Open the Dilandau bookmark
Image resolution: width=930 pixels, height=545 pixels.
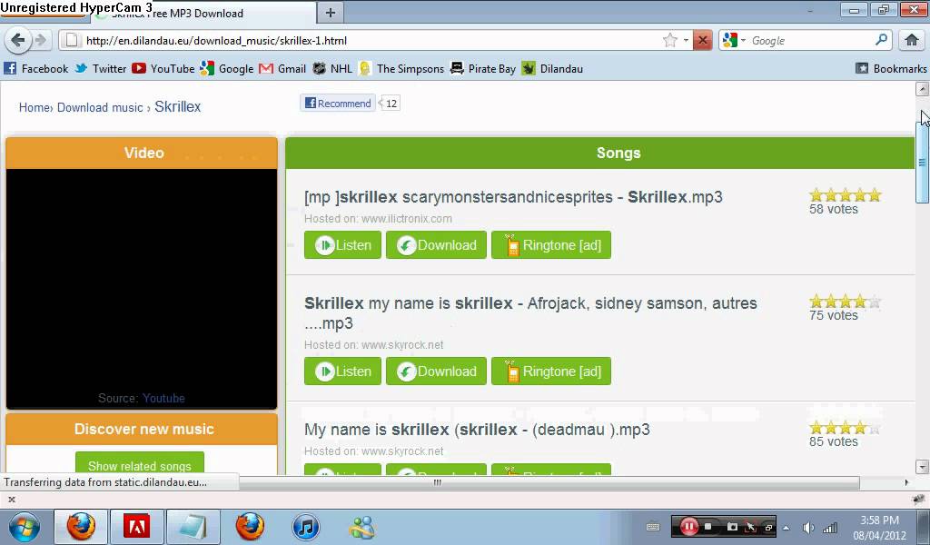[x=552, y=69]
